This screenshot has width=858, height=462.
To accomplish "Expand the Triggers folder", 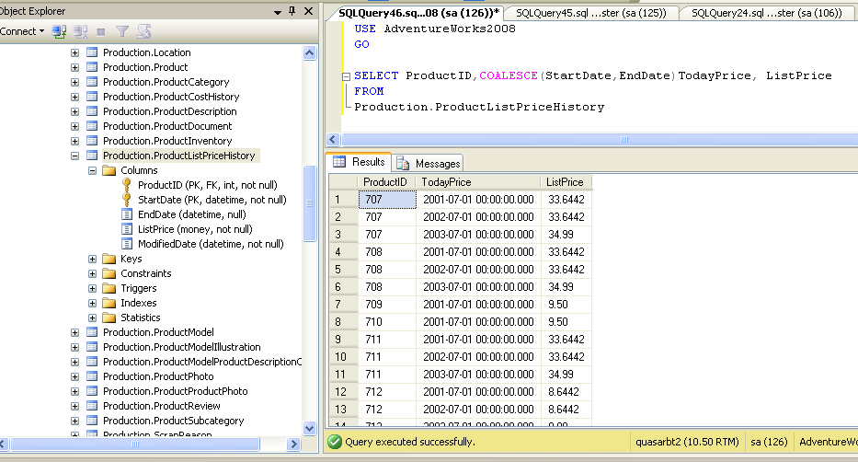I will click(93, 288).
